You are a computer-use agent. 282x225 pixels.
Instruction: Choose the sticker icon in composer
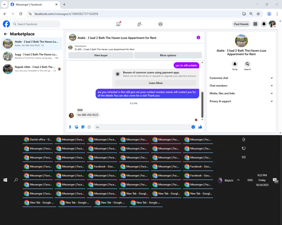83,127
